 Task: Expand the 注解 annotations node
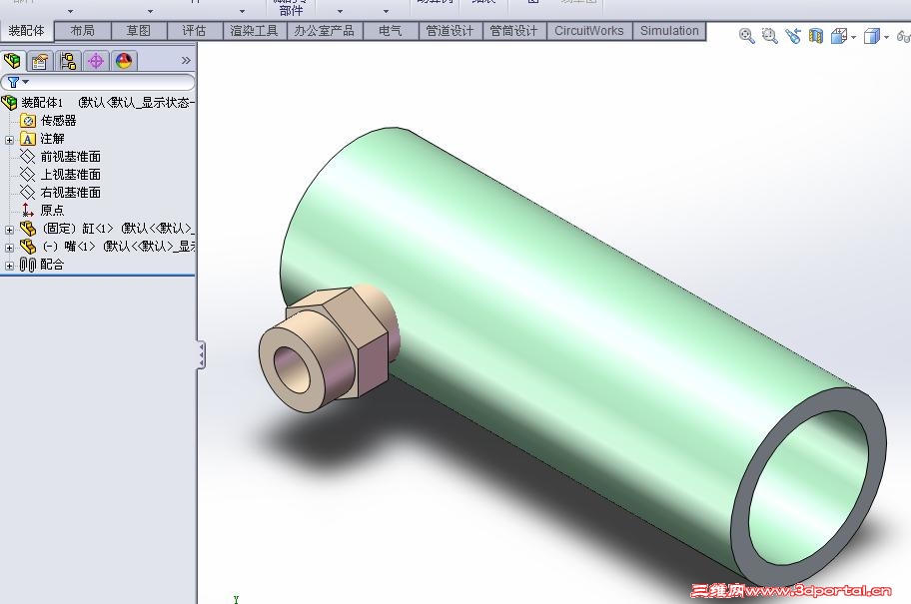click(x=9, y=140)
